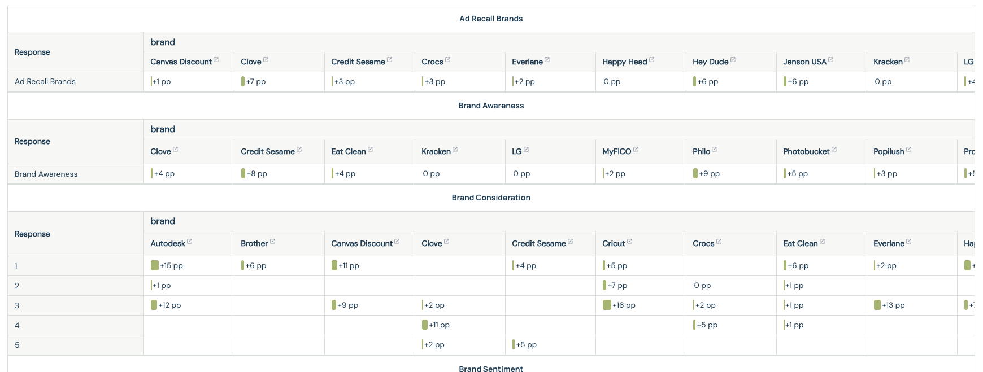Open the Hey Dude brand link

pyautogui.click(x=710, y=62)
